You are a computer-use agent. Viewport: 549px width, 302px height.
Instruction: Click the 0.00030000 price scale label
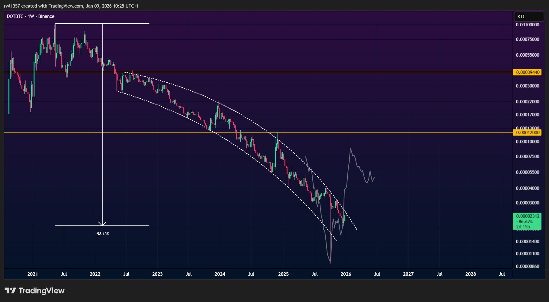coord(528,86)
